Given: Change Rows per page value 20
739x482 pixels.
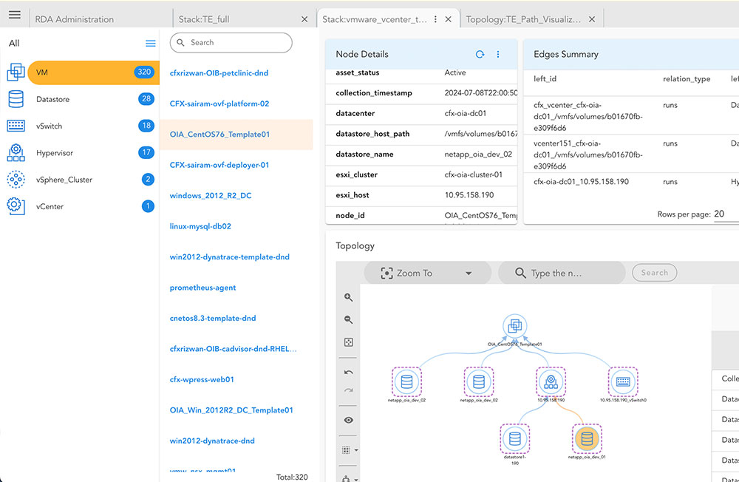Looking at the screenshot, I should [724, 214].
